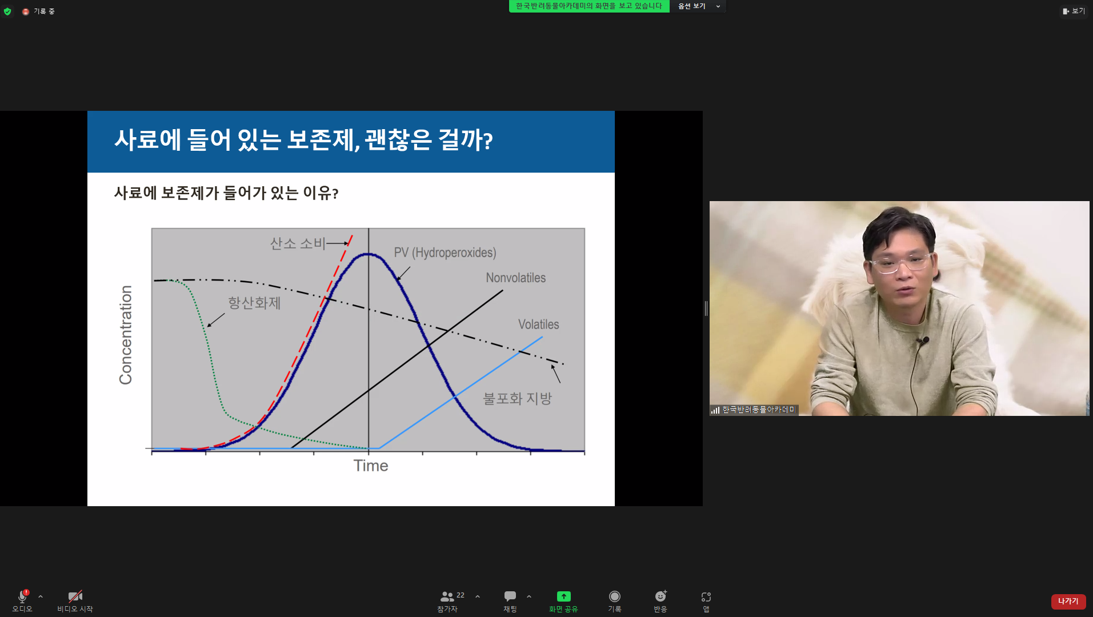Expand the arrow beside 참가자
The height and width of the screenshot is (617, 1093).
click(x=478, y=596)
